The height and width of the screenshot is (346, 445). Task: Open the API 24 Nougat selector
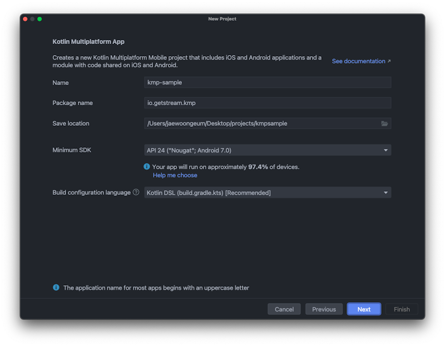(x=267, y=150)
